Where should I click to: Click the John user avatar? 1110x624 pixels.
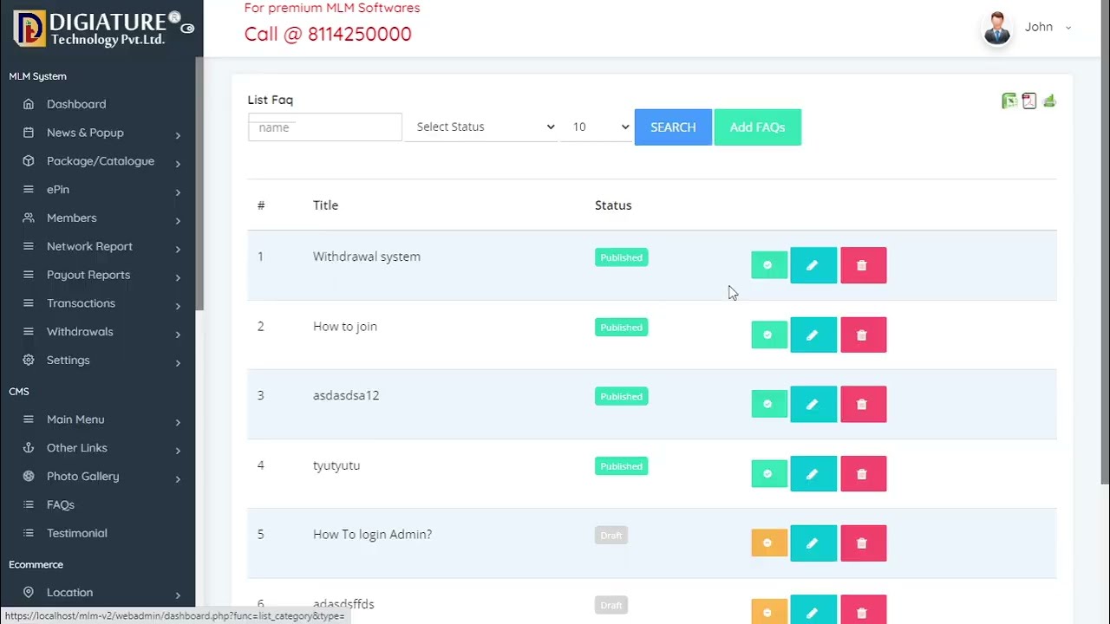tap(996, 29)
